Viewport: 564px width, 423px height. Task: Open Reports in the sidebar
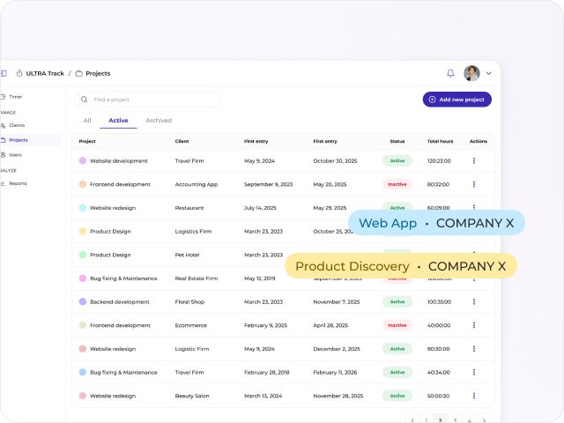tap(18, 183)
